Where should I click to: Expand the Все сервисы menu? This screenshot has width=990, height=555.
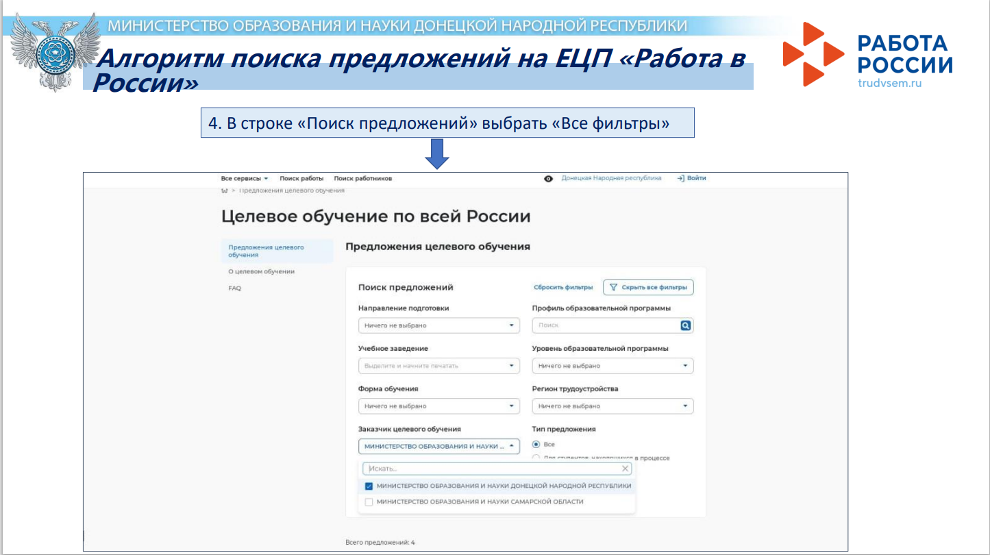(x=245, y=178)
